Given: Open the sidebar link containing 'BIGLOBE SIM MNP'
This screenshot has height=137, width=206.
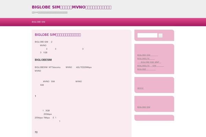Looking at the screenshot, I should click(x=149, y=62).
